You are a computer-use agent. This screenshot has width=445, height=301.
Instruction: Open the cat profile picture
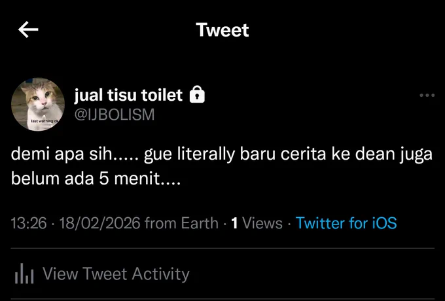[38, 104]
